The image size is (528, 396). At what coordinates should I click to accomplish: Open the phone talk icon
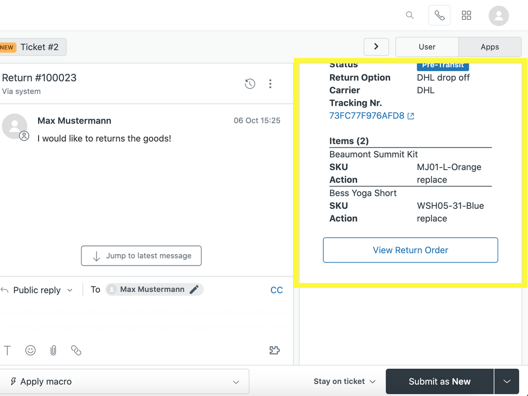(x=439, y=15)
